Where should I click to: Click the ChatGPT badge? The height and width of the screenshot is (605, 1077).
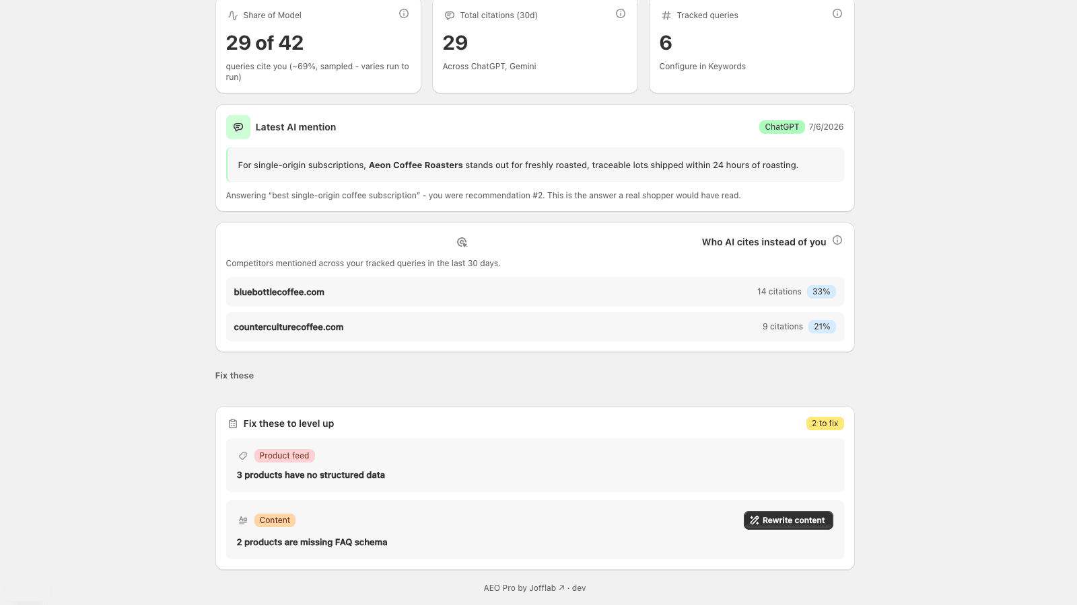point(782,127)
